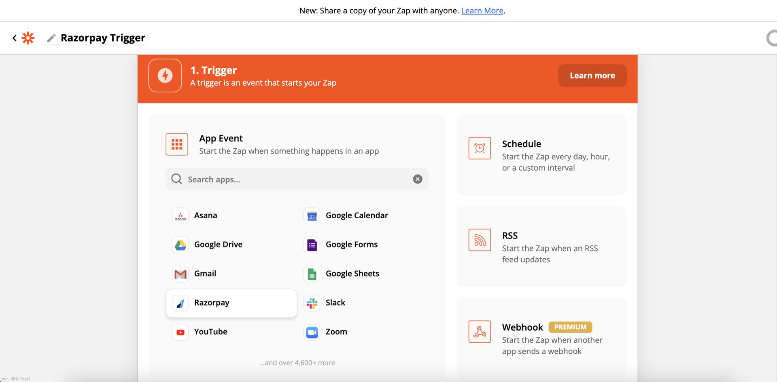
Task: Click the 'App Event' heading
Action: pos(221,138)
